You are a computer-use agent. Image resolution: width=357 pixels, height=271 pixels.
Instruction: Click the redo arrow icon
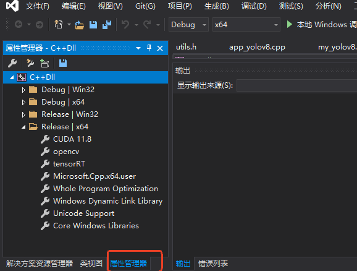click(147, 24)
